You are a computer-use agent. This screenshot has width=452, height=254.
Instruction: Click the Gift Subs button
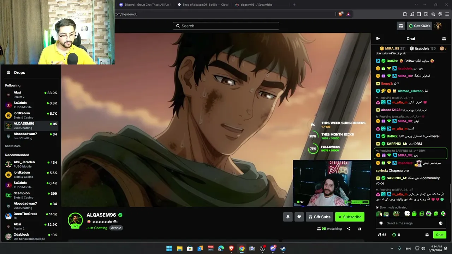(319, 217)
